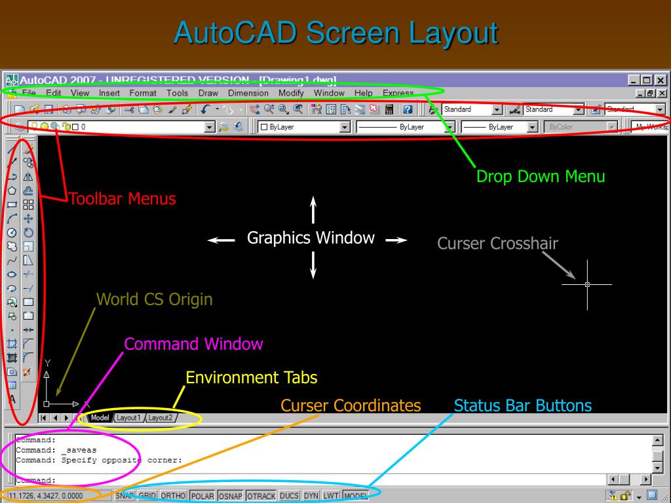
Task: Click the toolbar lock icon in tray
Action: pyautogui.click(x=626, y=496)
